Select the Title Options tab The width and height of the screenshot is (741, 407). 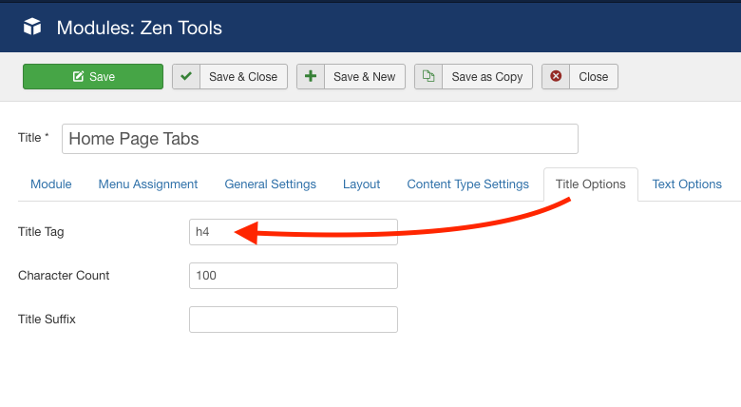click(590, 184)
